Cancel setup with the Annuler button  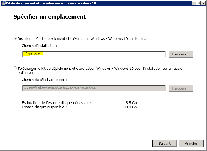(x=191, y=143)
